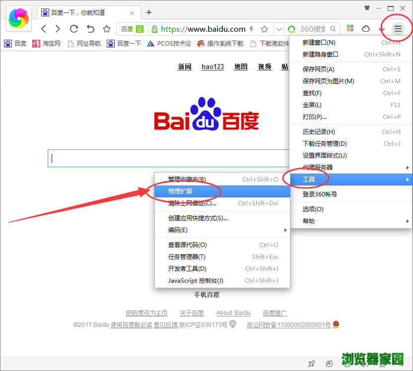Expand the 代理服务器 submenu
Viewport: 413px width, 371px height.
[x=351, y=167]
